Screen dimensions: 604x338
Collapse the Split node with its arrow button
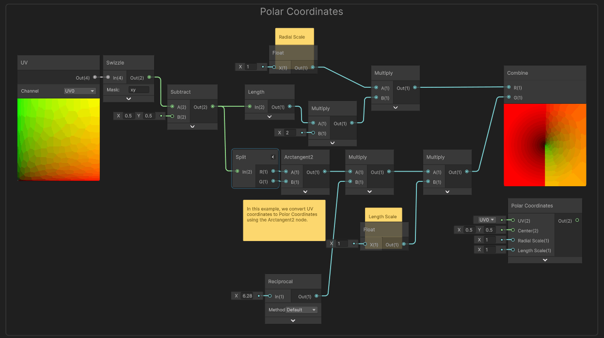tap(273, 157)
